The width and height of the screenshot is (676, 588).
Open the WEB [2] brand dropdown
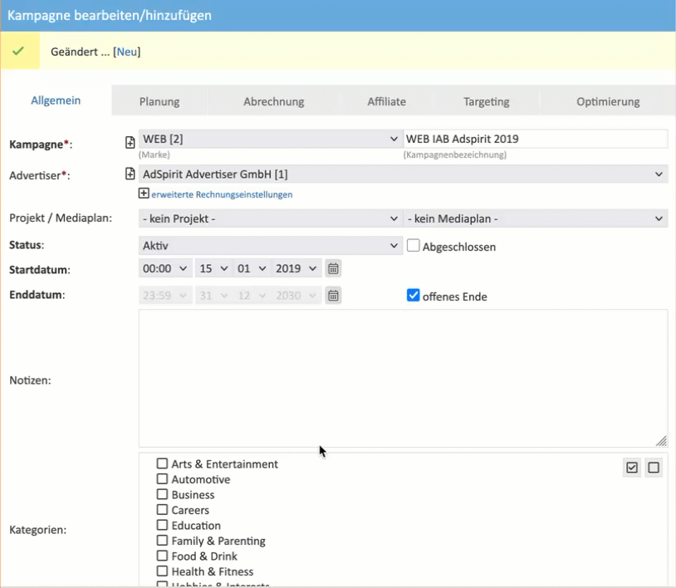pyautogui.click(x=270, y=139)
